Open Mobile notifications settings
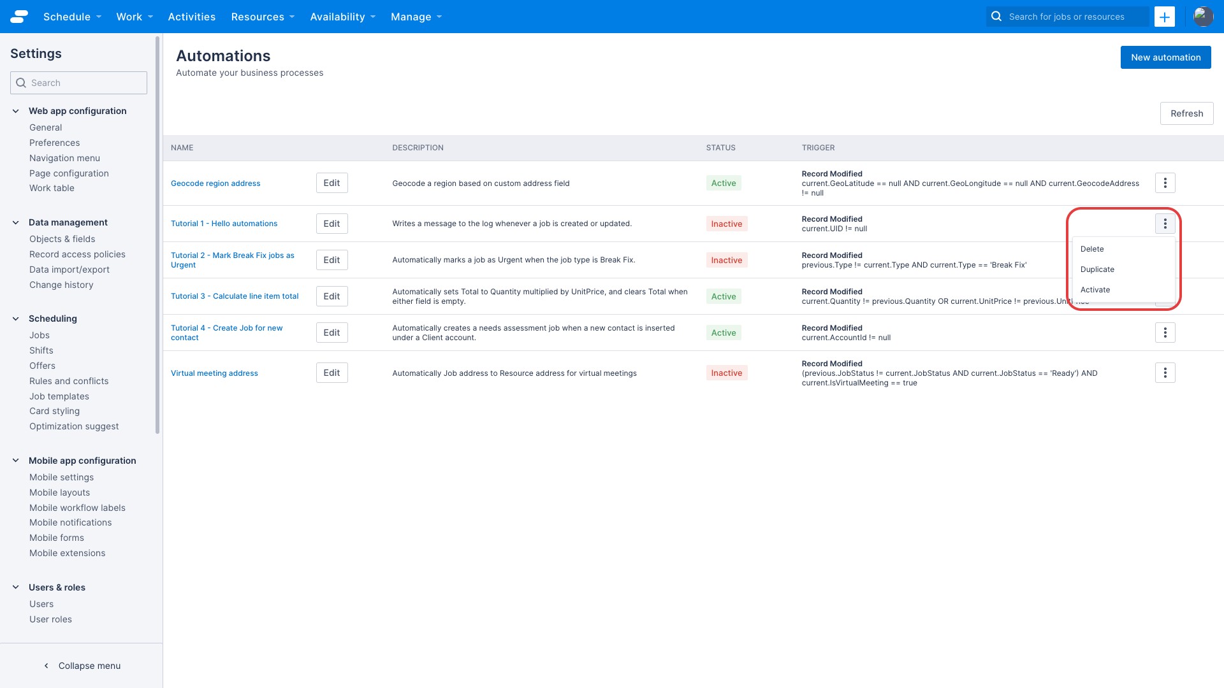 (71, 522)
